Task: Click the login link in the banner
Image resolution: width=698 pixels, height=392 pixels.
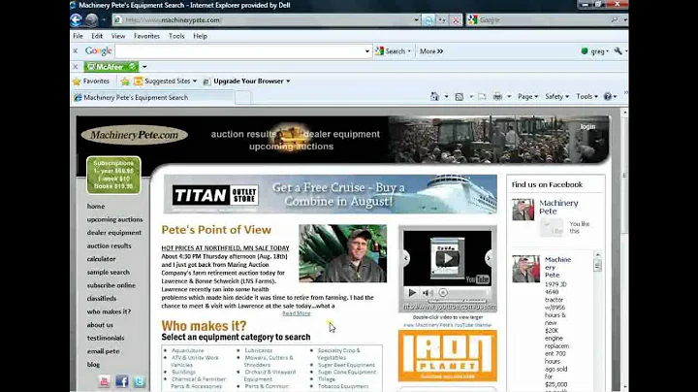Action: (x=587, y=126)
